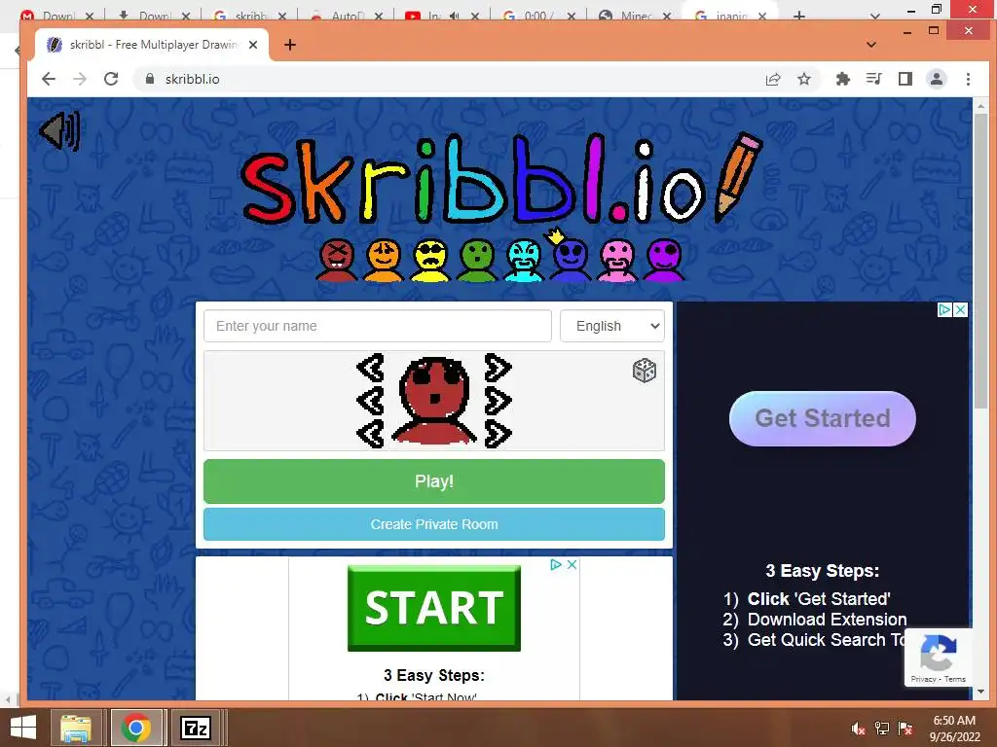
Task: Click the green Play! button
Action: pyautogui.click(x=434, y=481)
